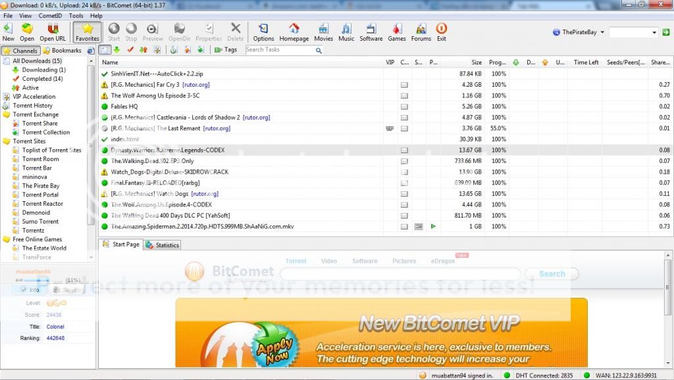
Task: Click OpenDir in the toolbar
Action: coord(179,33)
